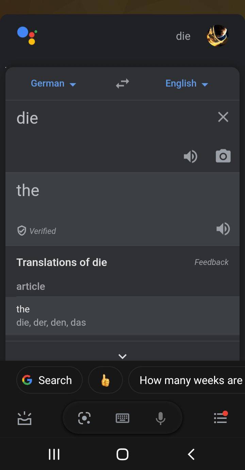The image size is (245, 470).
Task: Swap the translation languages
Action: 122,84
